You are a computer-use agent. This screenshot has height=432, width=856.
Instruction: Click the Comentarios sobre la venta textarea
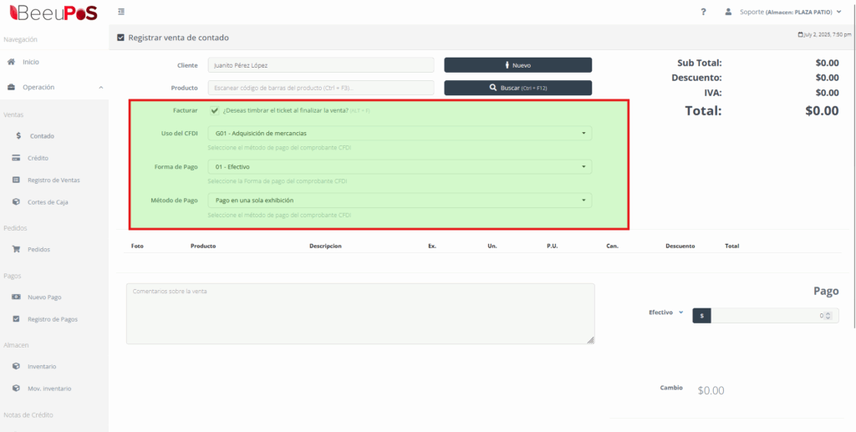[x=360, y=313]
